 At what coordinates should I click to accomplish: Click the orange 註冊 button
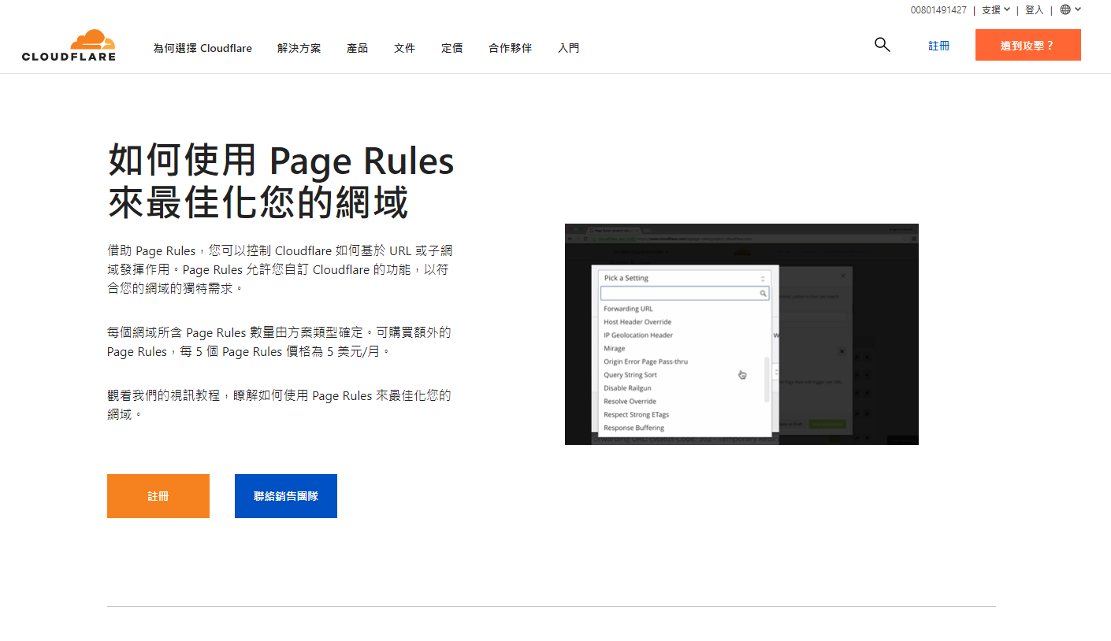[x=158, y=496]
